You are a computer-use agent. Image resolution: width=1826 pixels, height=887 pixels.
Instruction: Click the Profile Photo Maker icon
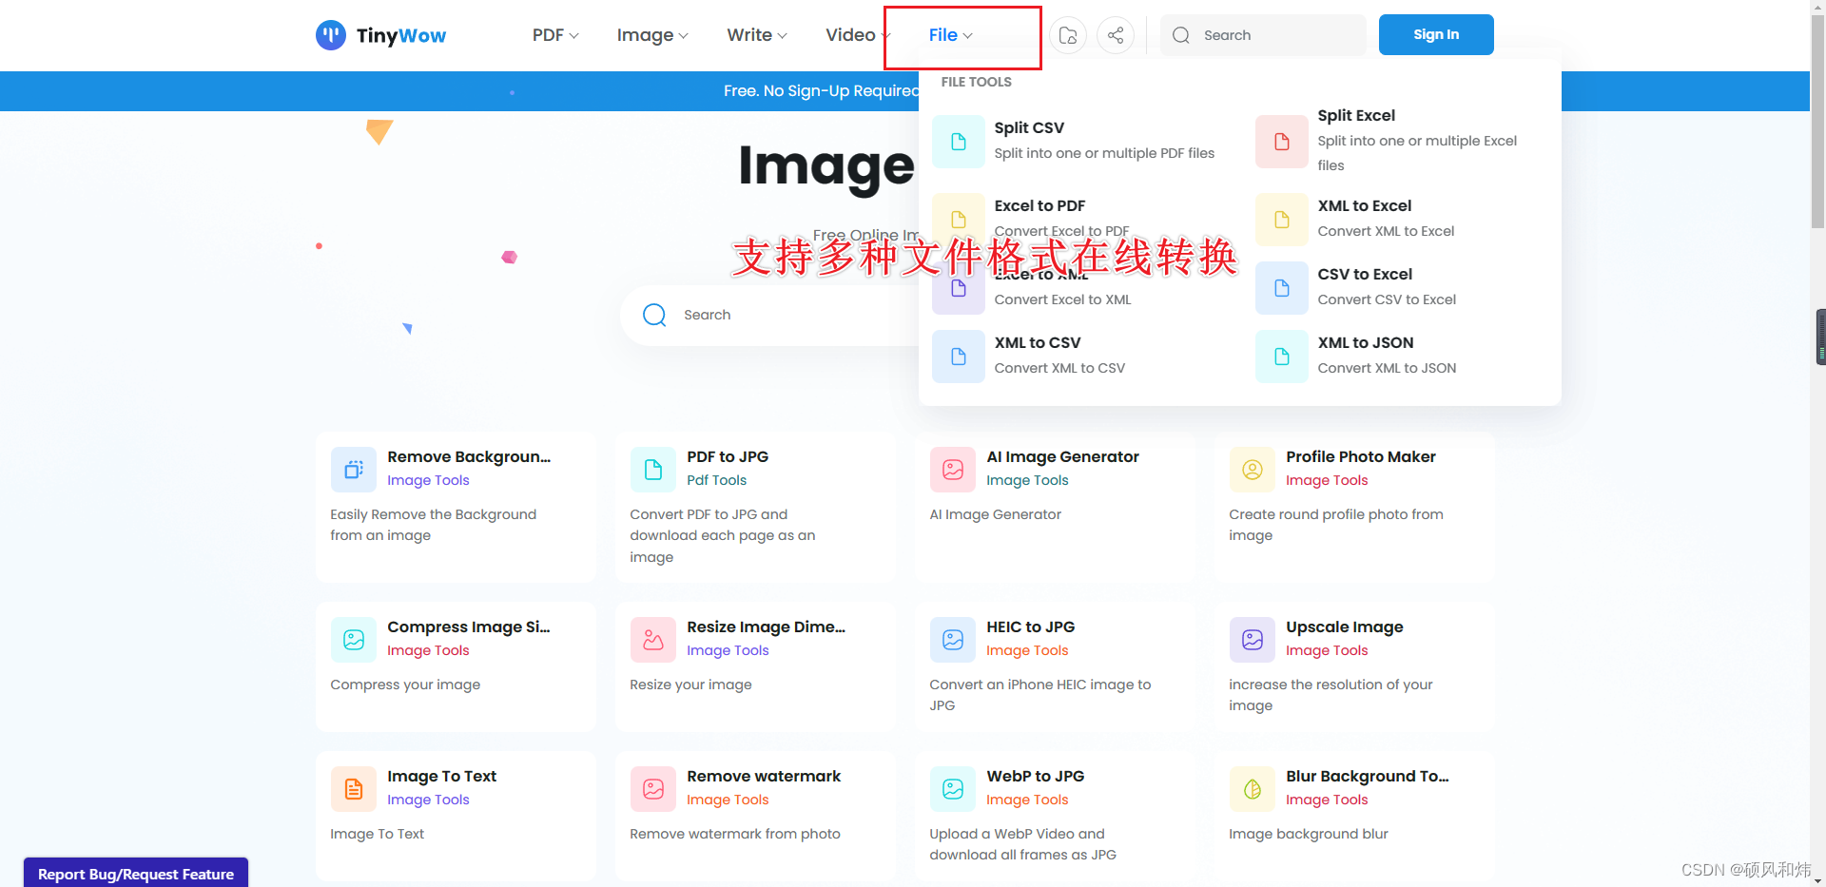coord(1253,470)
